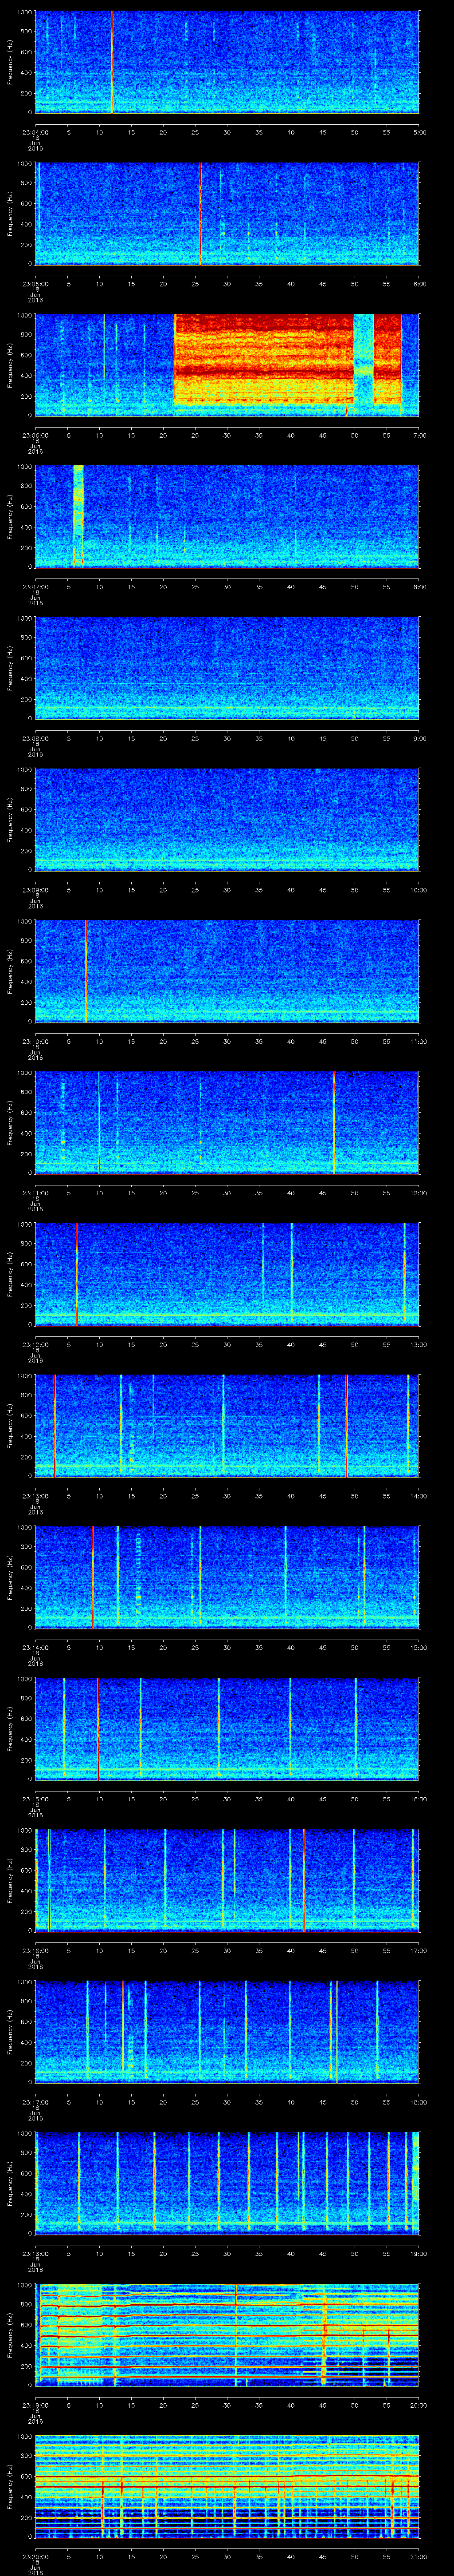
Task: Click the 23:15:00 time axis label
Action: click(35, 1799)
